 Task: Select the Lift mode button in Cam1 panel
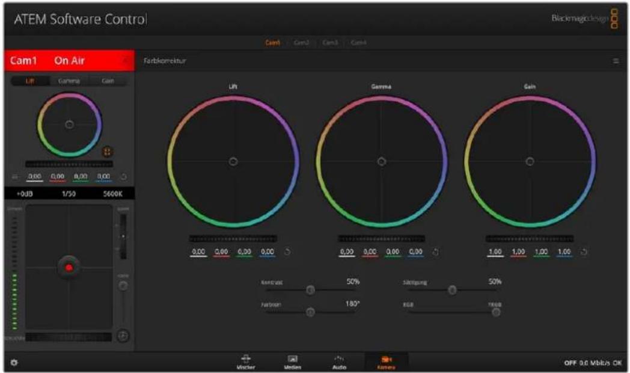click(29, 81)
